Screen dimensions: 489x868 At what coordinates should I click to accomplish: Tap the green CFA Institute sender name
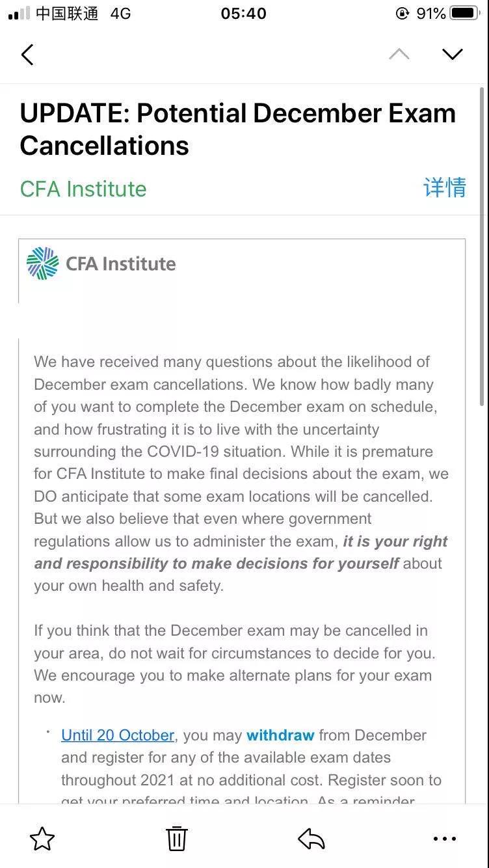point(83,189)
